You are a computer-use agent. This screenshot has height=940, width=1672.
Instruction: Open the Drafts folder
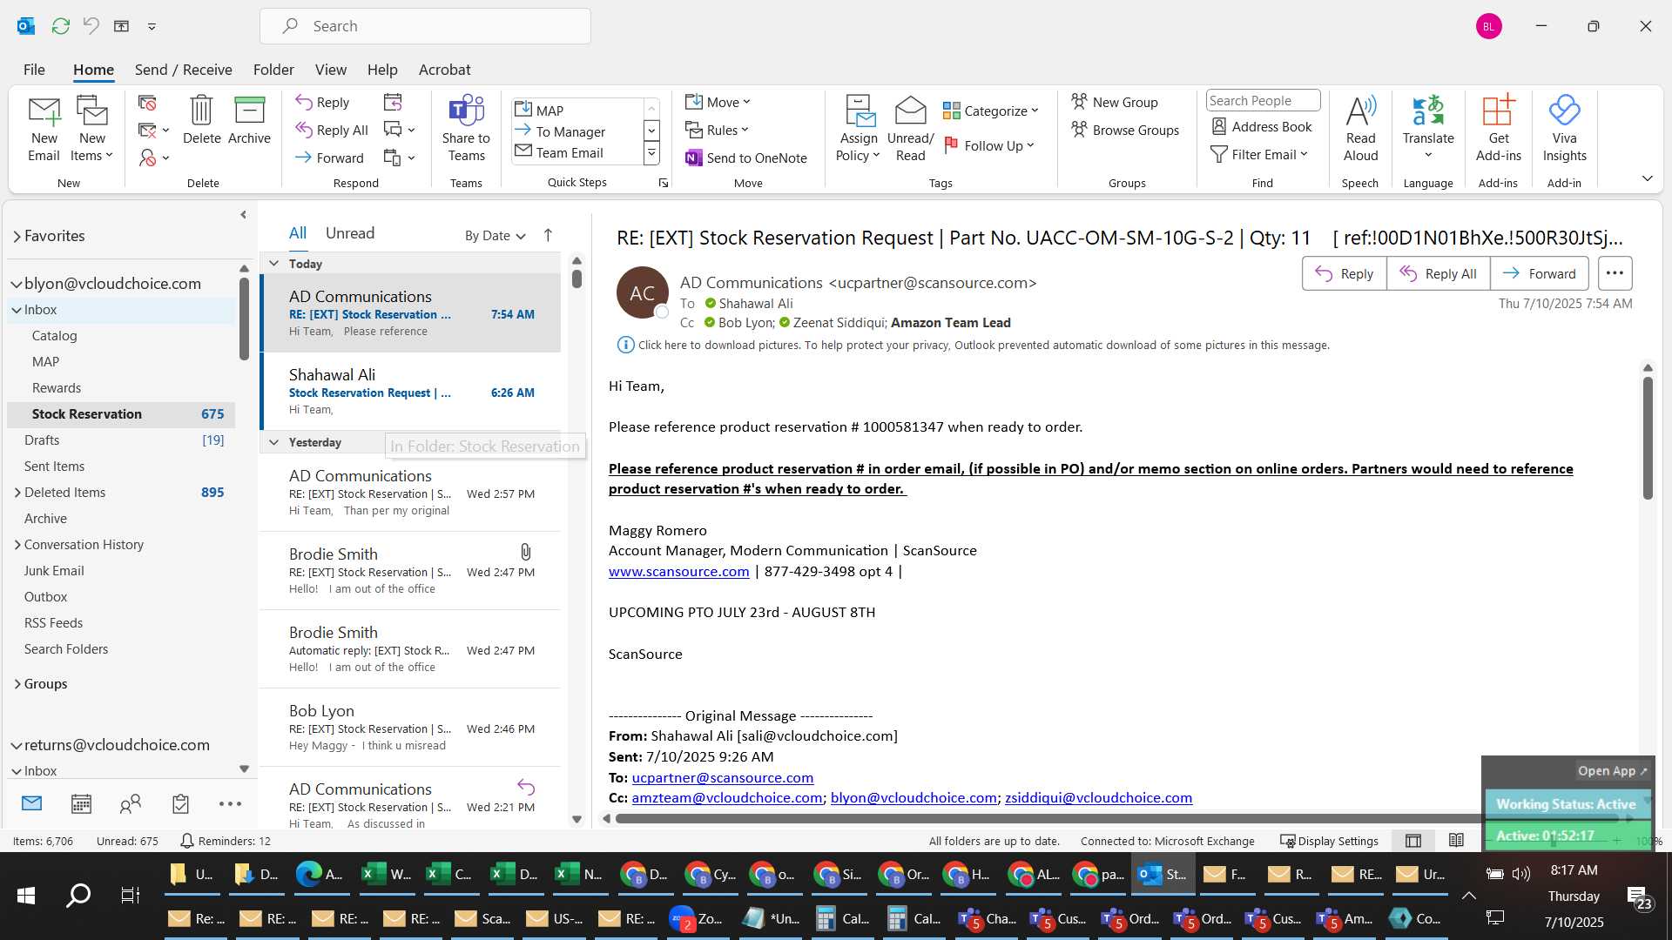(122, 440)
